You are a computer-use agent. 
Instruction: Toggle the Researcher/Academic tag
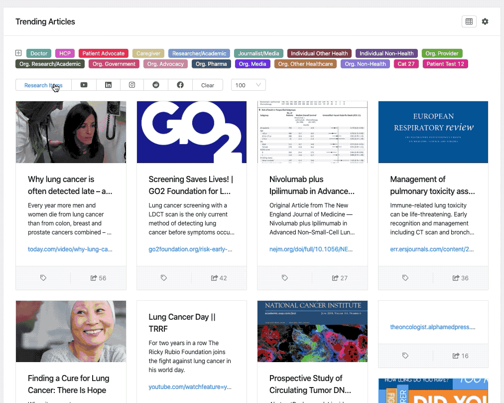click(x=199, y=53)
